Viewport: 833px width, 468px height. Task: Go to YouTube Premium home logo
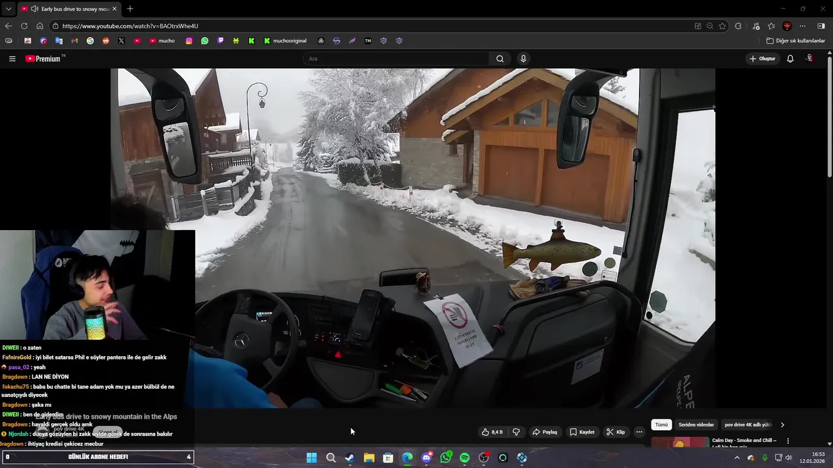[x=44, y=58]
